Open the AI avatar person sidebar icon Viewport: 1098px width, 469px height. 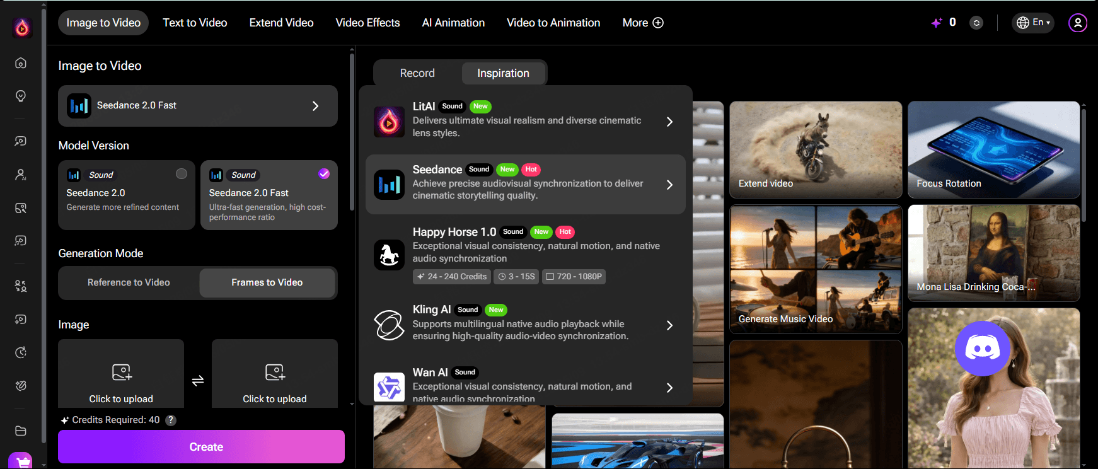(21, 175)
